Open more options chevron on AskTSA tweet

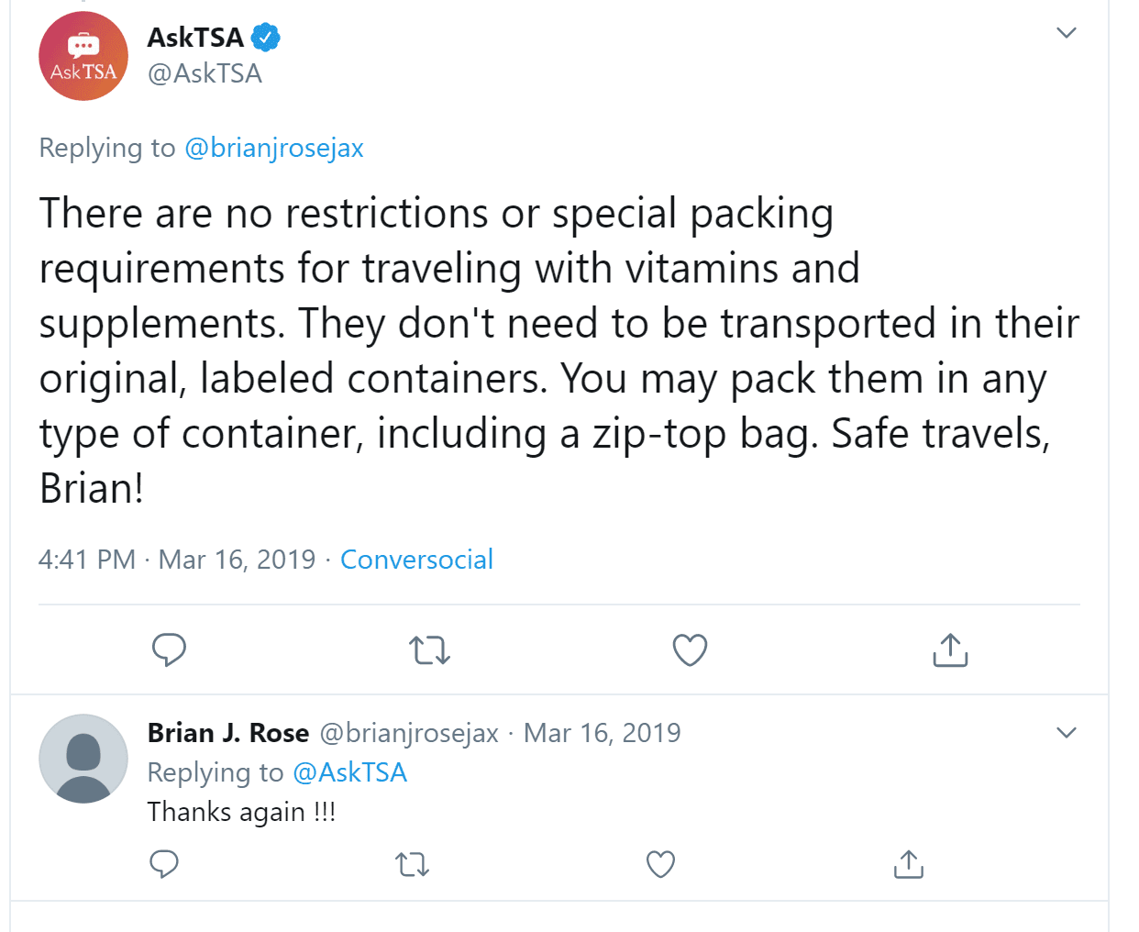[1066, 33]
